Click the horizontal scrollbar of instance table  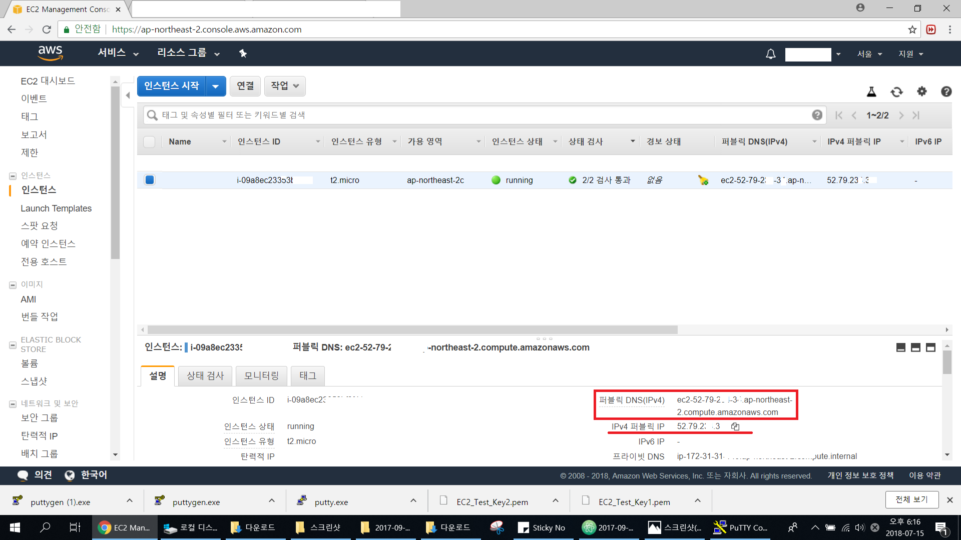click(412, 330)
